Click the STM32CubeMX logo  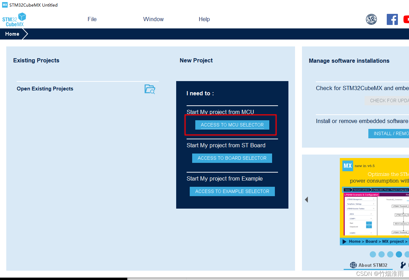[14, 19]
